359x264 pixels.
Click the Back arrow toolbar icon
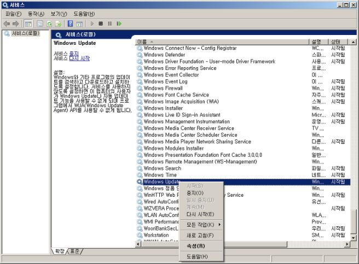coord(7,24)
